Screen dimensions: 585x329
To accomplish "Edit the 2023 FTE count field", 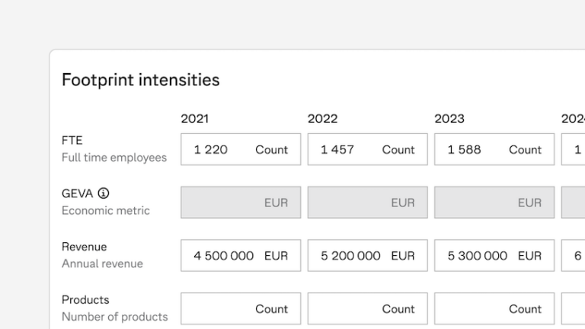I will pyautogui.click(x=494, y=149).
